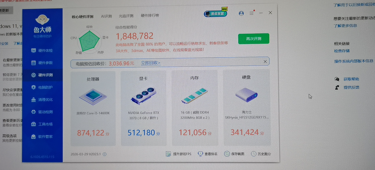Open 工具市场 in the sidebar

click(42, 124)
